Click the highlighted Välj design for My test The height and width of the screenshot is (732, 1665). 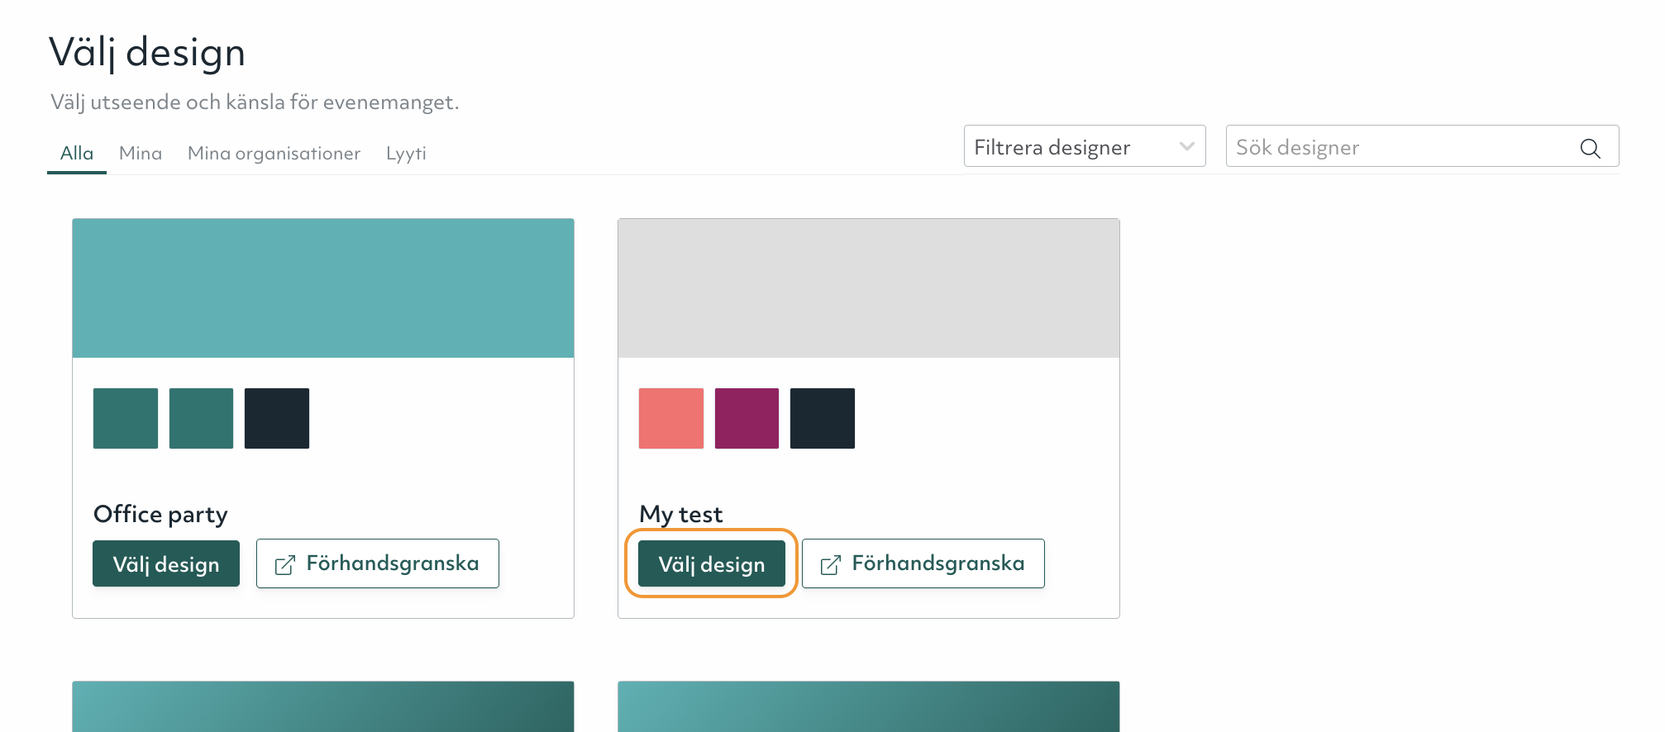point(711,563)
